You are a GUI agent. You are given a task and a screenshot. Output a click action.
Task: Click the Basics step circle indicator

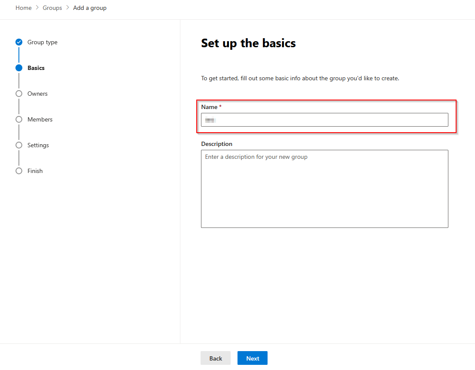(x=19, y=68)
